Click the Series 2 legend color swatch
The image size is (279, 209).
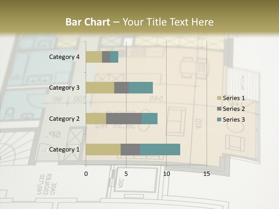click(x=219, y=109)
